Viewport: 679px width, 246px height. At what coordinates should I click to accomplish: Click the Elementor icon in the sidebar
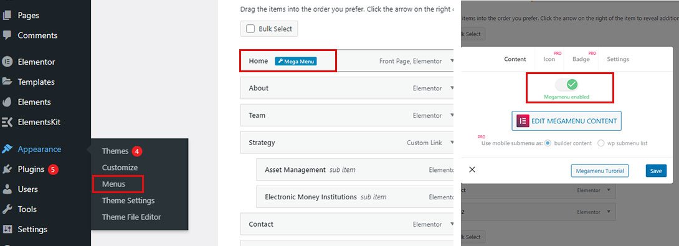click(x=7, y=62)
